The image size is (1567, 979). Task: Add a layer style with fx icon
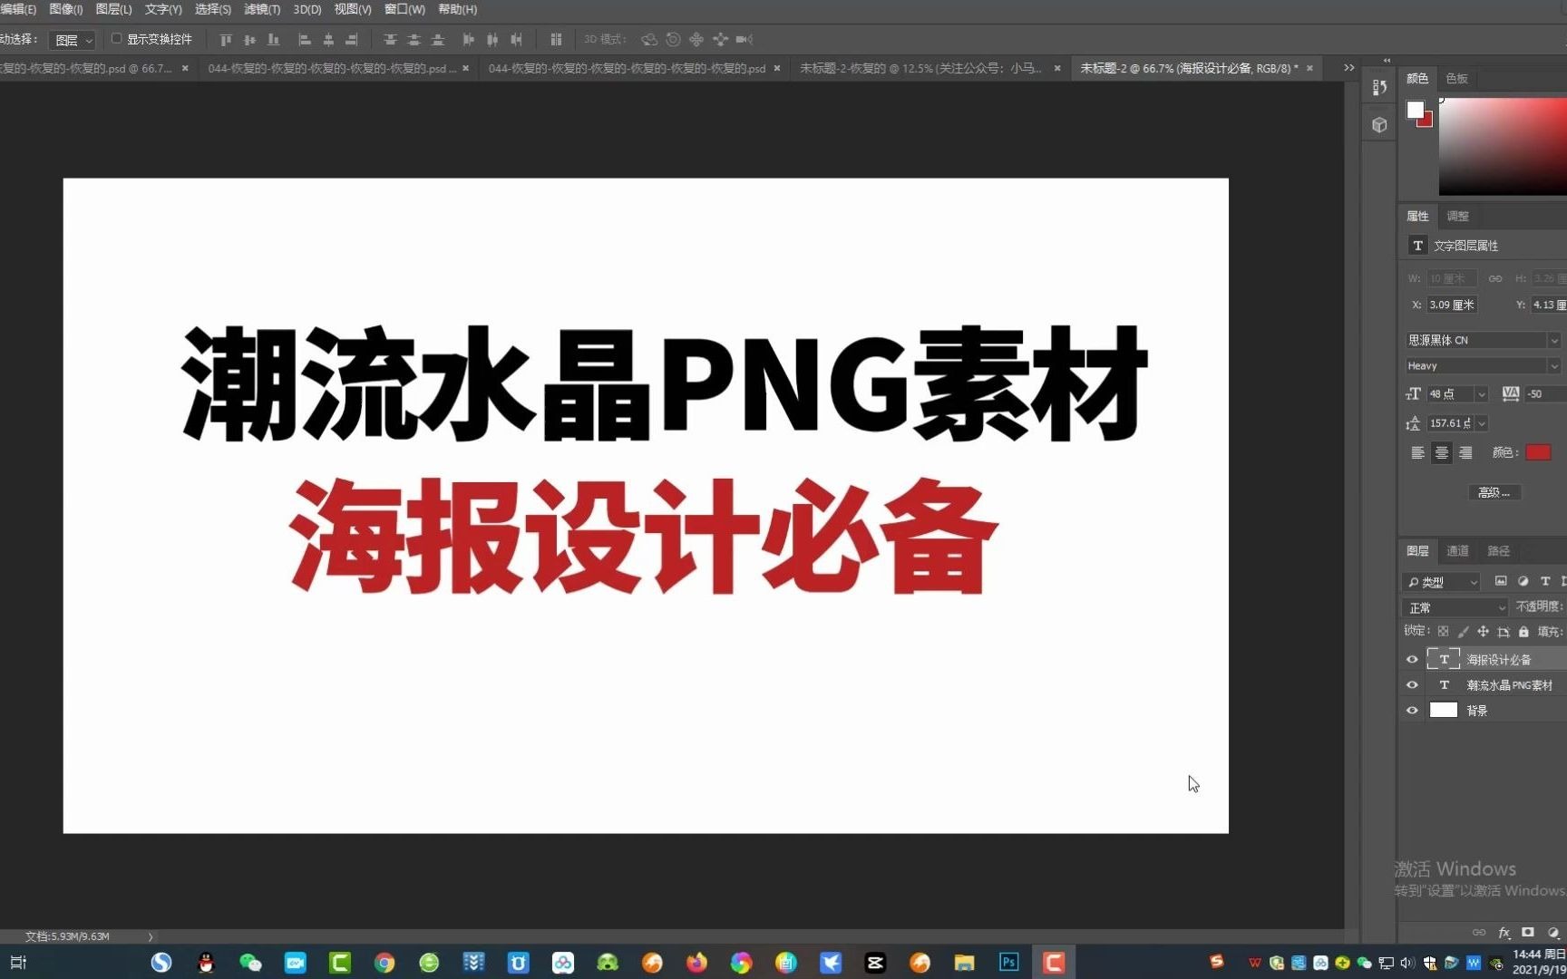pyautogui.click(x=1504, y=932)
